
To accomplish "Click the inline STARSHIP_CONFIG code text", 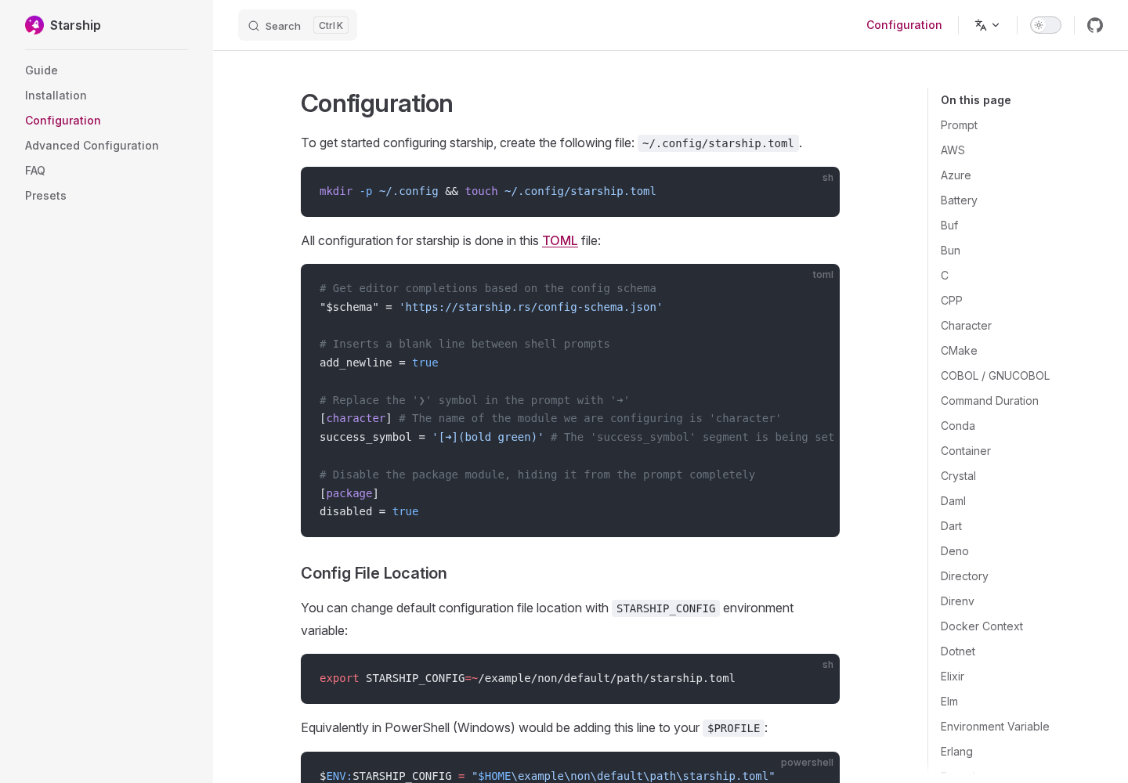I will click(x=666, y=608).
